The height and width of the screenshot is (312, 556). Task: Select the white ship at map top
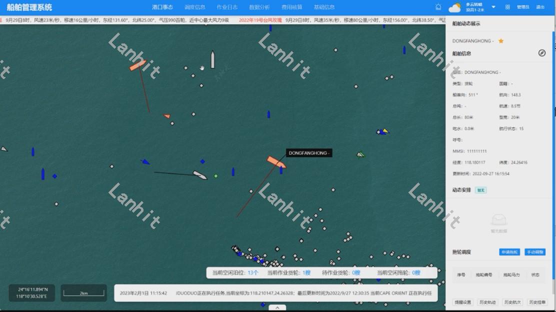pos(212,59)
